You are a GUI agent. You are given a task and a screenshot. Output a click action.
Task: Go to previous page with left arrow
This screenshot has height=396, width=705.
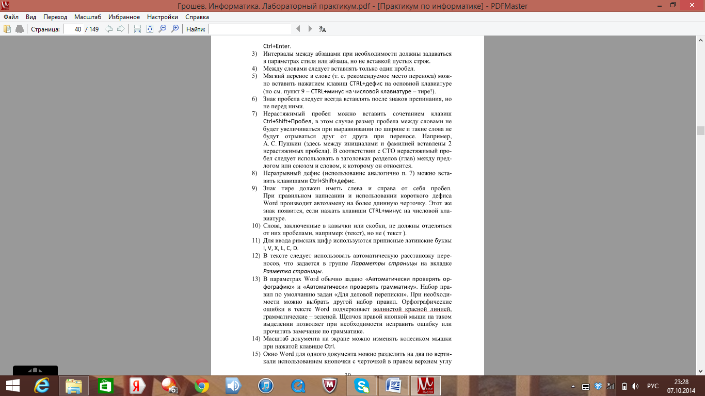click(109, 29)
